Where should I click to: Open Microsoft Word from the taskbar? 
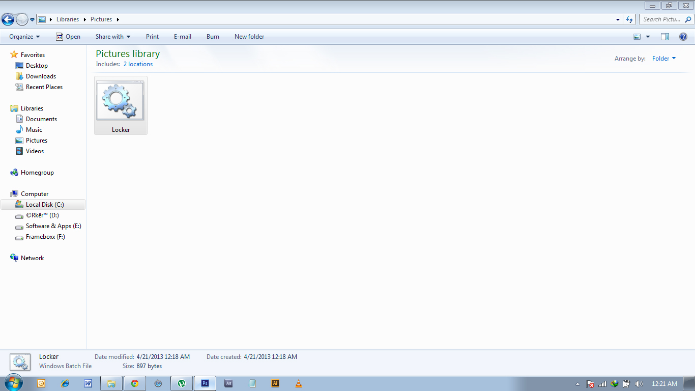[x=88, y=383]
